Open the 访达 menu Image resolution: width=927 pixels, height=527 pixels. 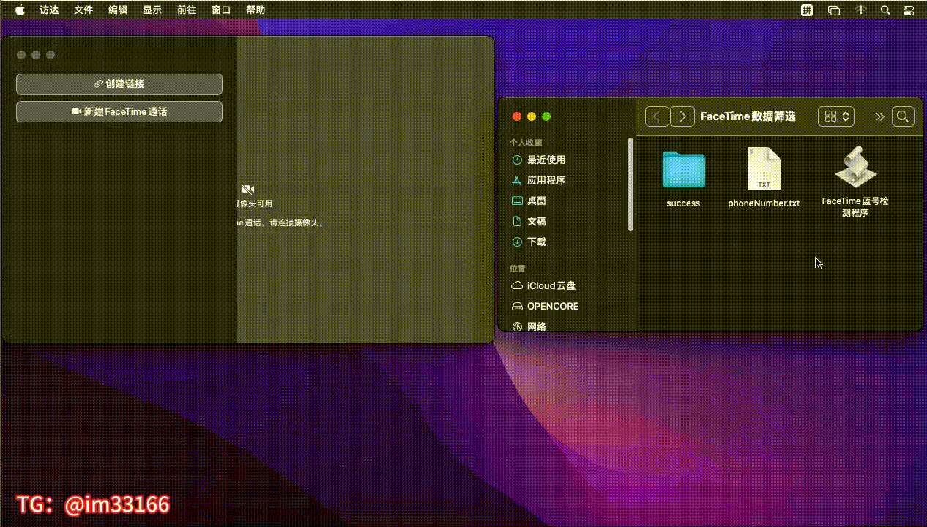(x=49, y=10)
